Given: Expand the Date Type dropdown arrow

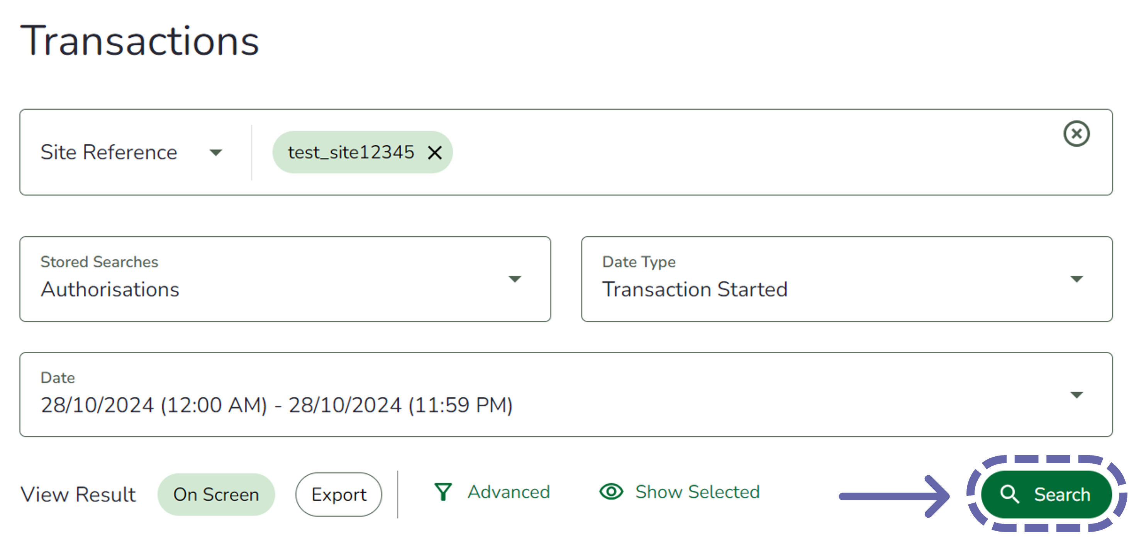Looking at the screenshot, I should click(x=1076, y=279).
